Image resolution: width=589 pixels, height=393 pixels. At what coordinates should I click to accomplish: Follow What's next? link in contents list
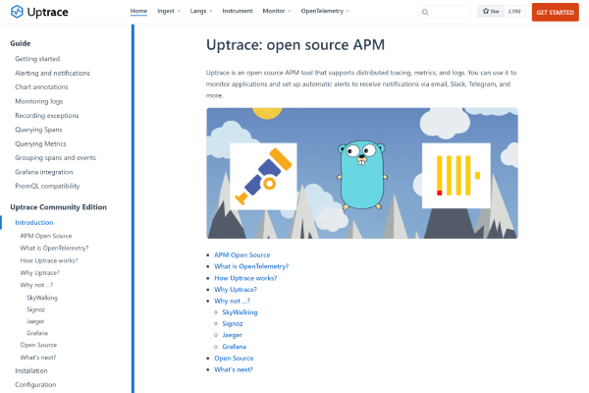pyautogui.click(x=234, y=369)
